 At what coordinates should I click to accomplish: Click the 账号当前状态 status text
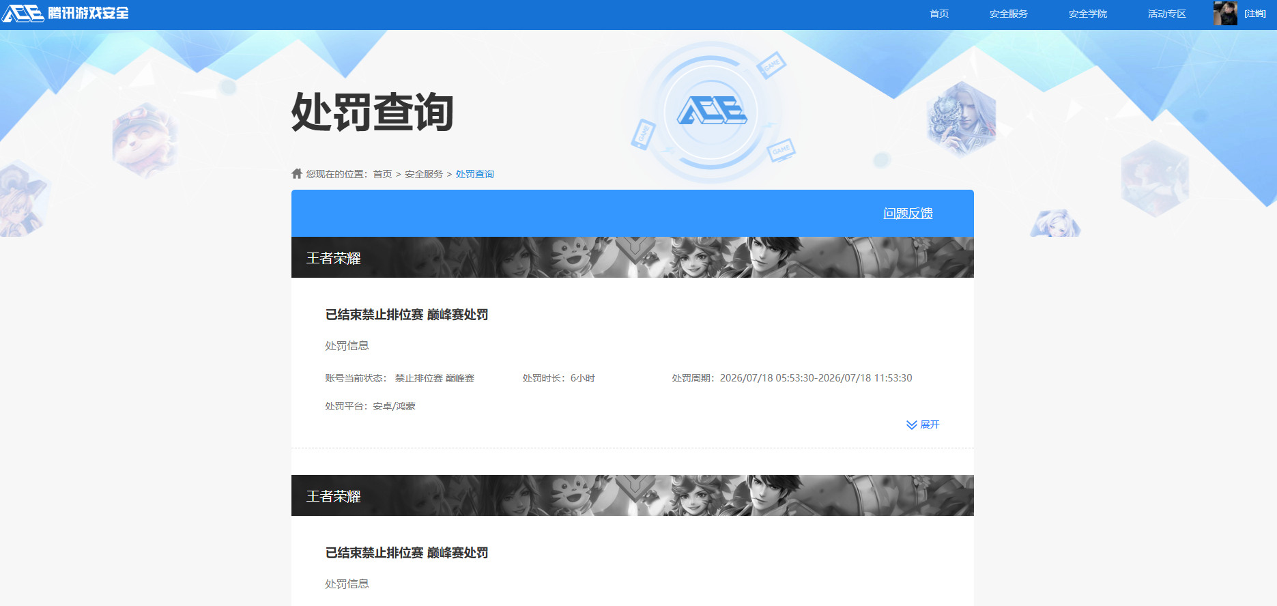tap(399, 378)
